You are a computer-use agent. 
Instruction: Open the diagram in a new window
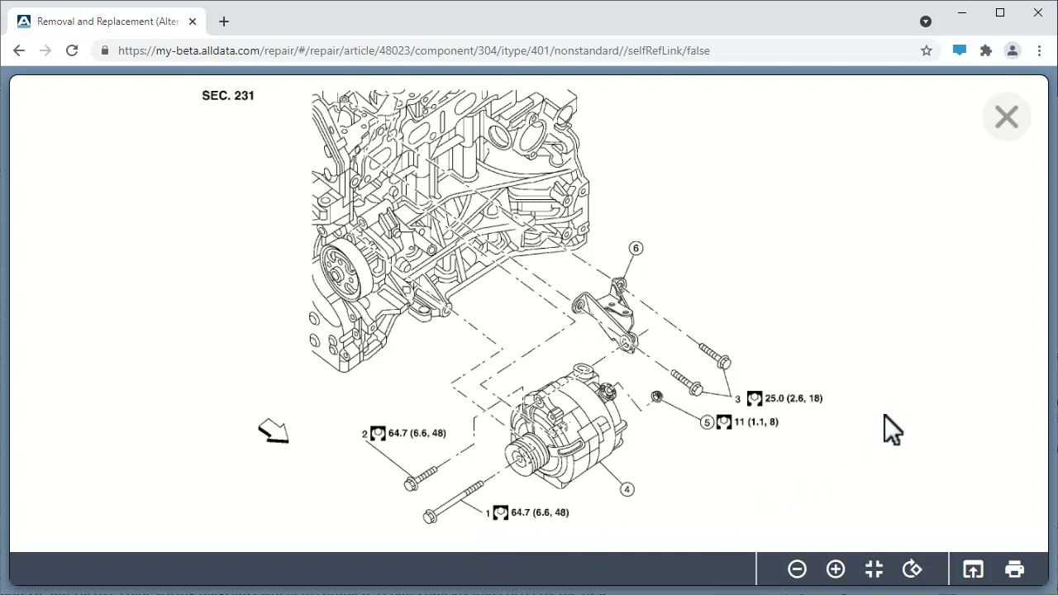point(973,569)
